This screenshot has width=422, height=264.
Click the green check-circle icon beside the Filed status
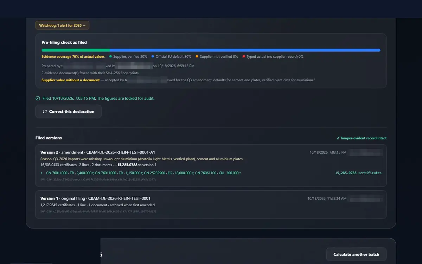[x=38, y=99]
